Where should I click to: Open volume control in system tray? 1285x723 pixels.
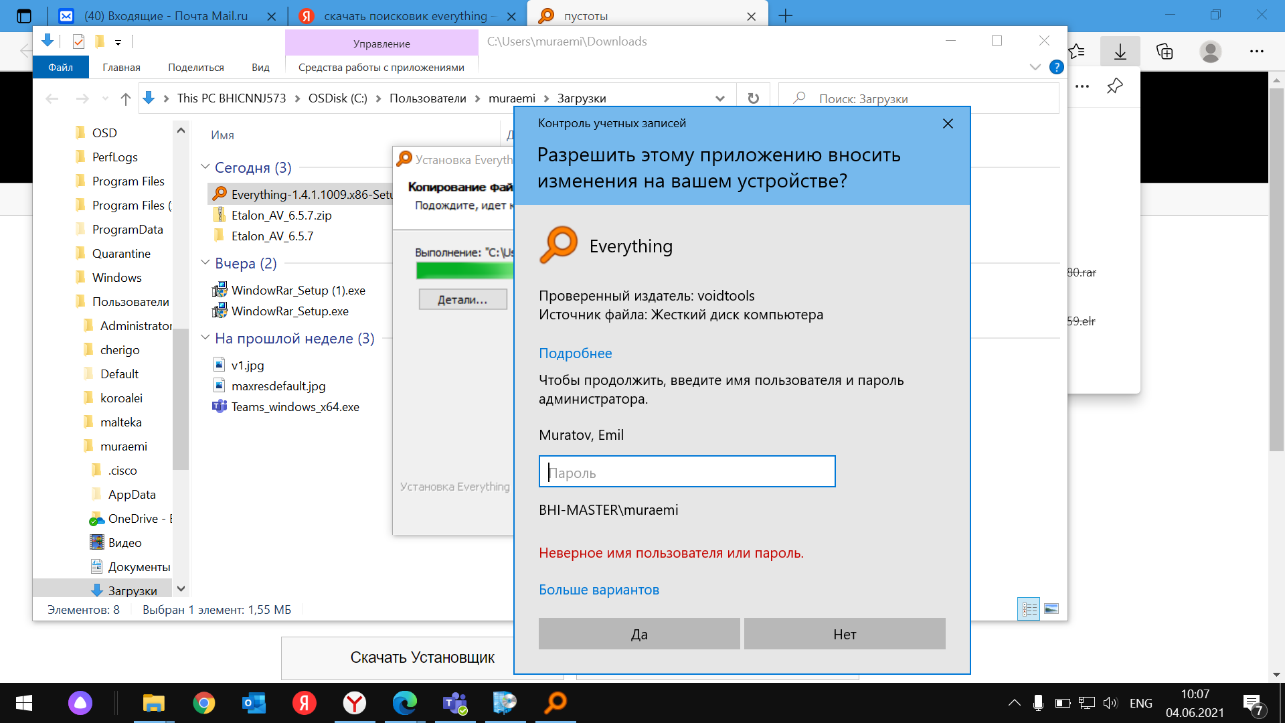1110,703
